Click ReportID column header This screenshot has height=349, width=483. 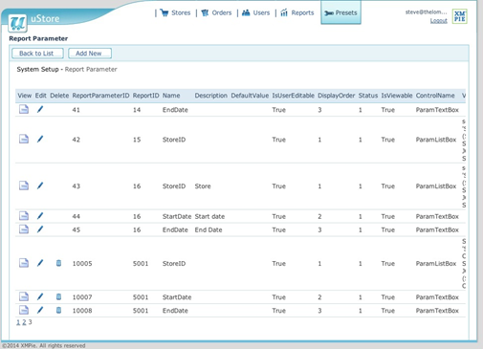tap(145, 96)
